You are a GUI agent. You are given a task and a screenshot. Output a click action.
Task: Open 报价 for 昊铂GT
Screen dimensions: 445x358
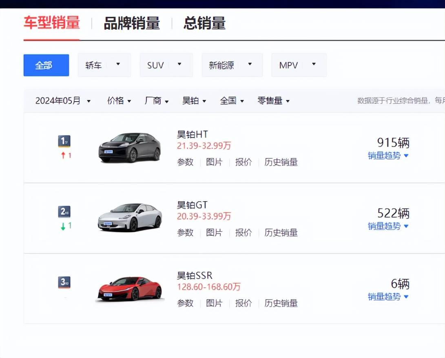[x=244, y=232]
